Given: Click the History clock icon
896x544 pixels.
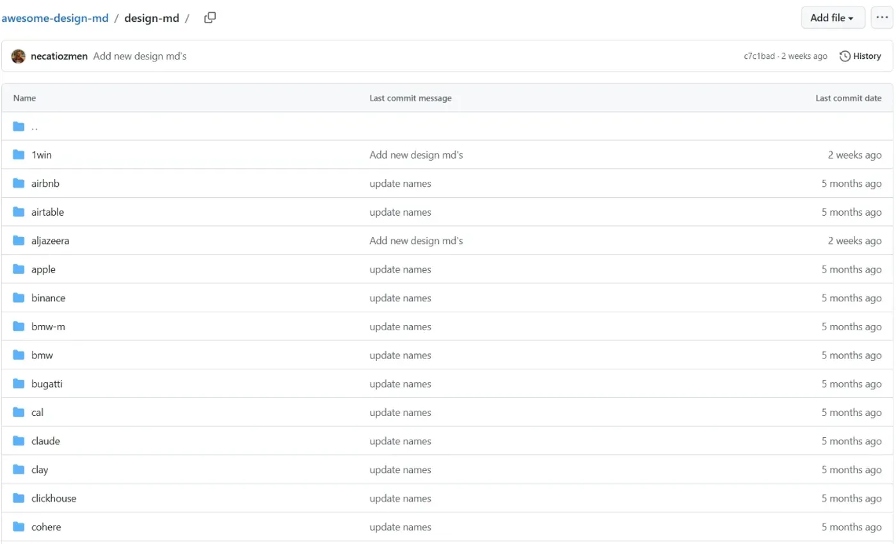Looking at the screenshot, I should click(845, 56).
